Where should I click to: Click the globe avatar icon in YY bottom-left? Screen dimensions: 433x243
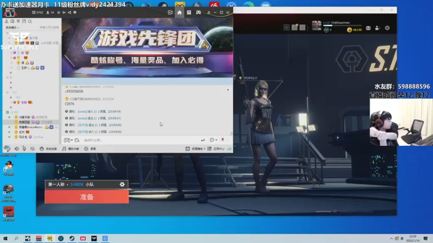tap(7, 148)
